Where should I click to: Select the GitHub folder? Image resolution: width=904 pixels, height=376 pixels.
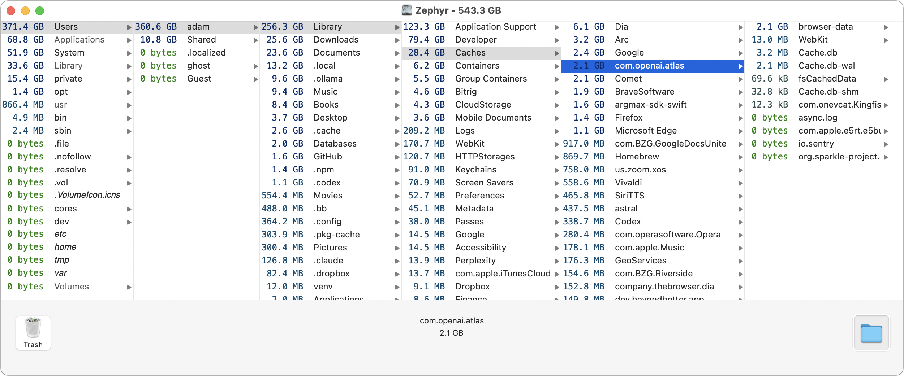tap(331, 157)
